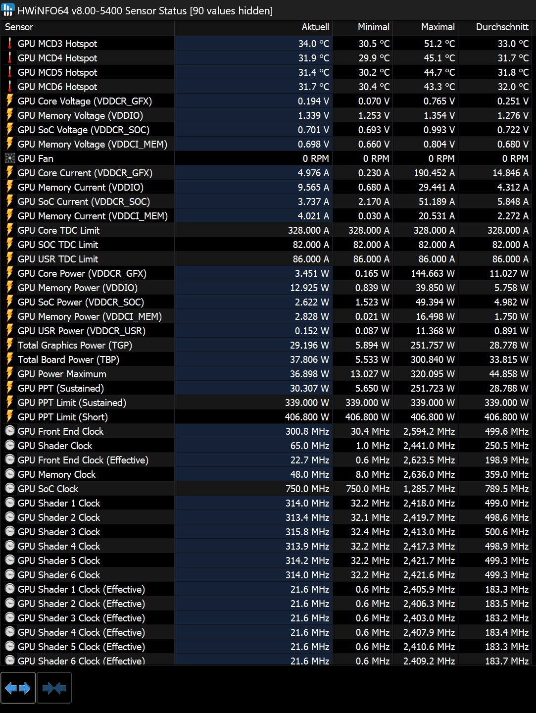536x713 pixels.
Task: Select the GPU Shader 5 Clock (Effective) row
Action: tap(266, 647)
